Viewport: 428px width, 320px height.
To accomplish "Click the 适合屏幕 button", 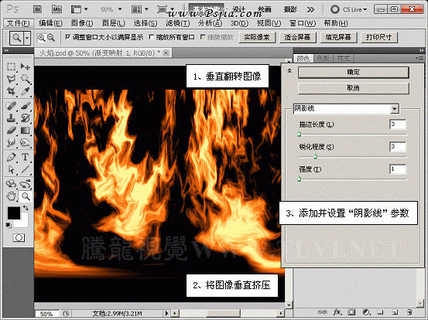I will (x=298, y=37).
